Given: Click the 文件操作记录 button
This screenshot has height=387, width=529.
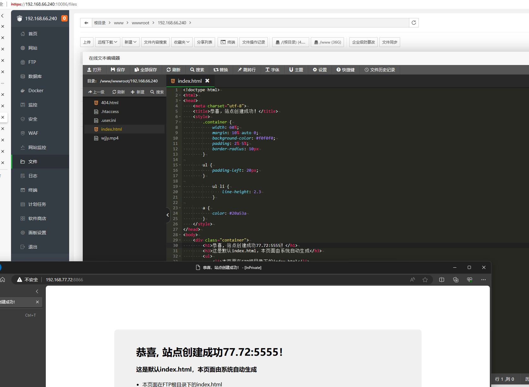Looking at the screenshot, I should [254, 42].
